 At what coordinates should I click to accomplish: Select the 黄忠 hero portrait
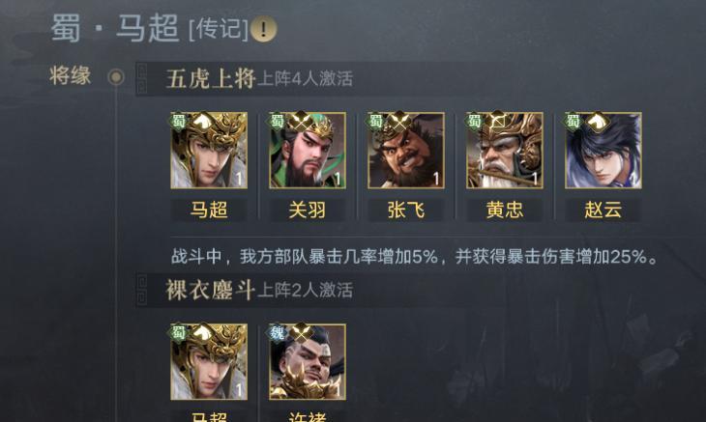pyautogui.click(x=505, y=150)
